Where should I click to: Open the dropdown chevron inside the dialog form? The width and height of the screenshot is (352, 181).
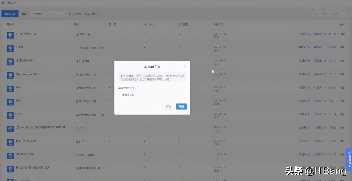(183, 95)
